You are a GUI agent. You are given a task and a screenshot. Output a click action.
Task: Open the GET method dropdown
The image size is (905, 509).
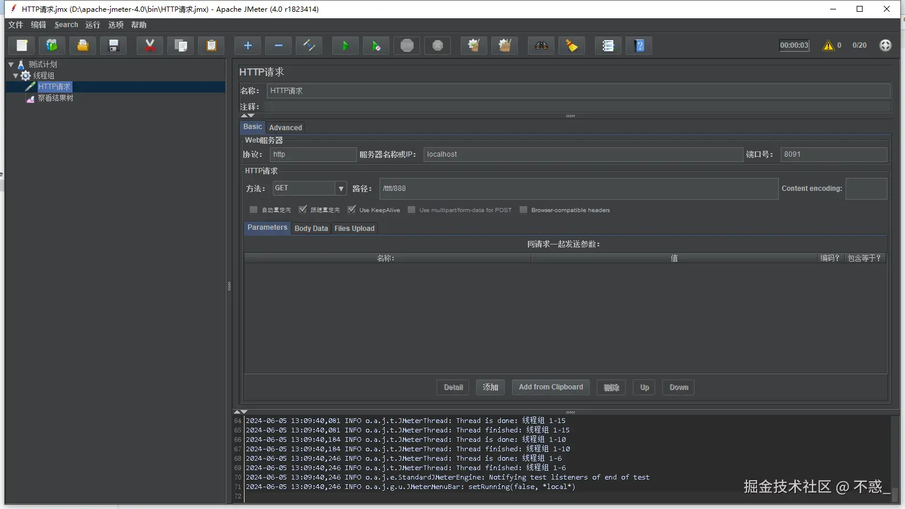click(341, 189)
